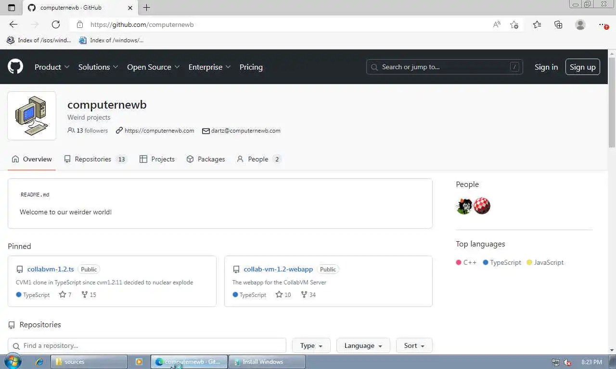The width and height of the screenshot is (616, 369).
Task: Open the Index of /windows/... bookmark
Action: coord(111,40)
